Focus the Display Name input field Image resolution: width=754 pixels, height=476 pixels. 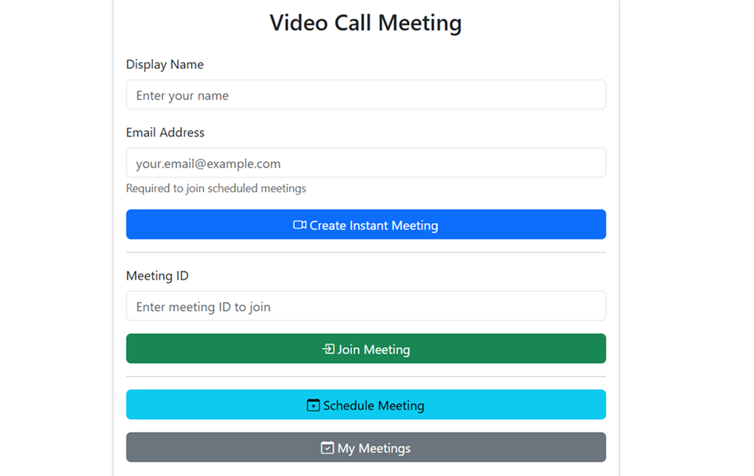366,95
